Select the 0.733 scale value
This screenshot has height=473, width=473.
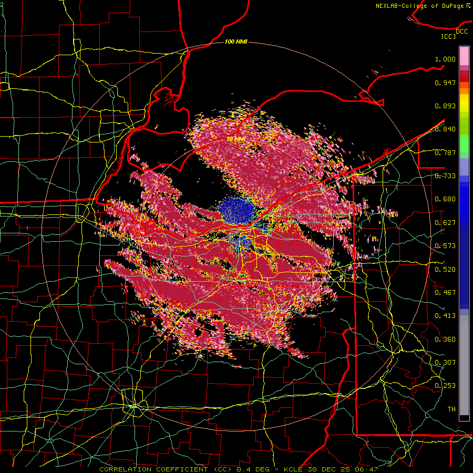(x=445, y=176)
